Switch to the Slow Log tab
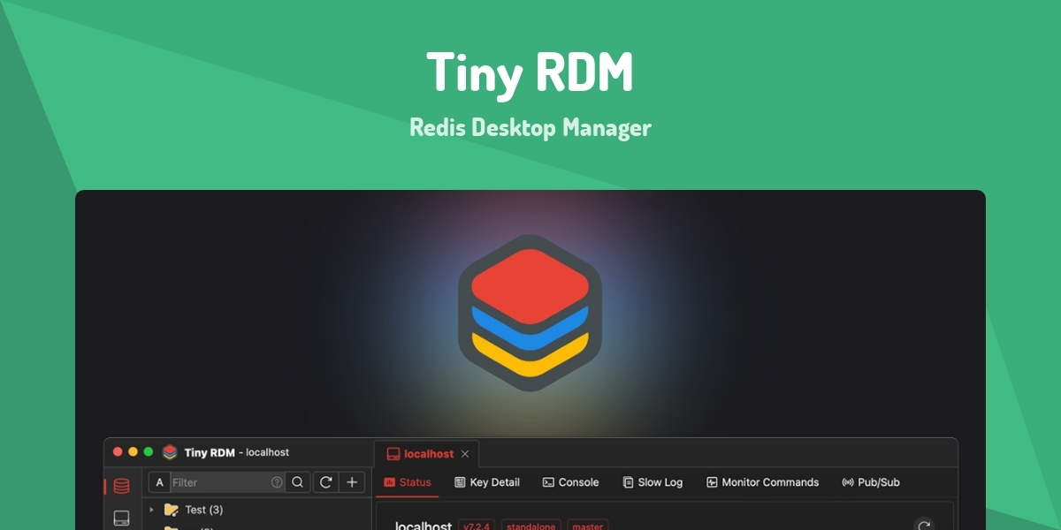This screenshot has height=530, width=1061. pos(653,482)
